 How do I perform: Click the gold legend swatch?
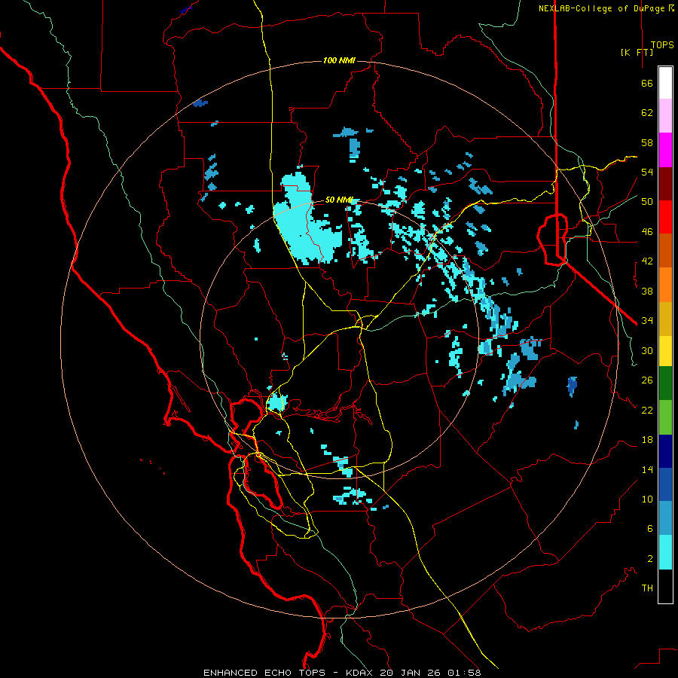665,319
